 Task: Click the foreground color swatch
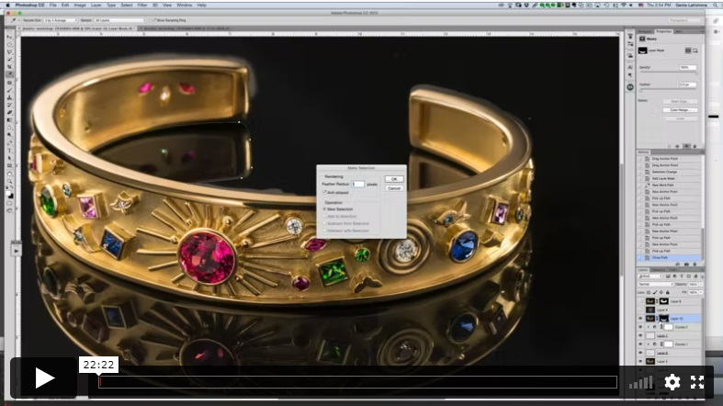[x=9, y=194]
